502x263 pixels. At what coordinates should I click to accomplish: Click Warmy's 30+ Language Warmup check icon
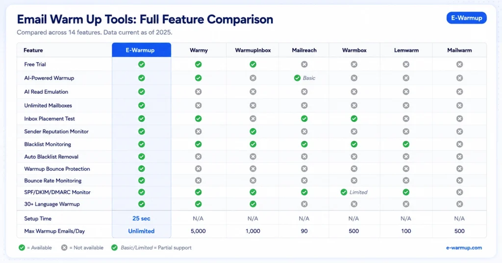tap(198, 204)
